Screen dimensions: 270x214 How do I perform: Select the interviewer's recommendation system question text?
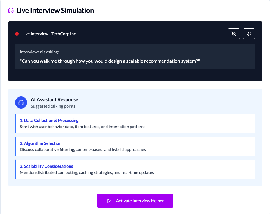[110, 61]
